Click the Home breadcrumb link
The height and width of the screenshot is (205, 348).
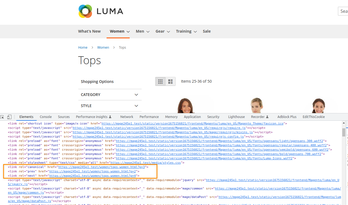[x=83, y=47]
